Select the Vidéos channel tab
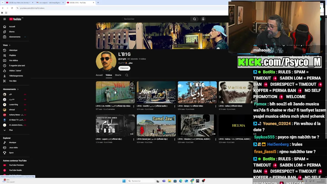The image size is (327, 184). tap(109, 75)
